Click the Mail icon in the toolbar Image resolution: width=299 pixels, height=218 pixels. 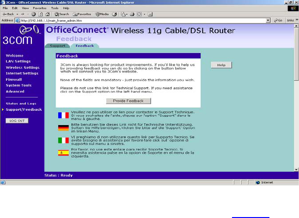click(x=123, y=14)
